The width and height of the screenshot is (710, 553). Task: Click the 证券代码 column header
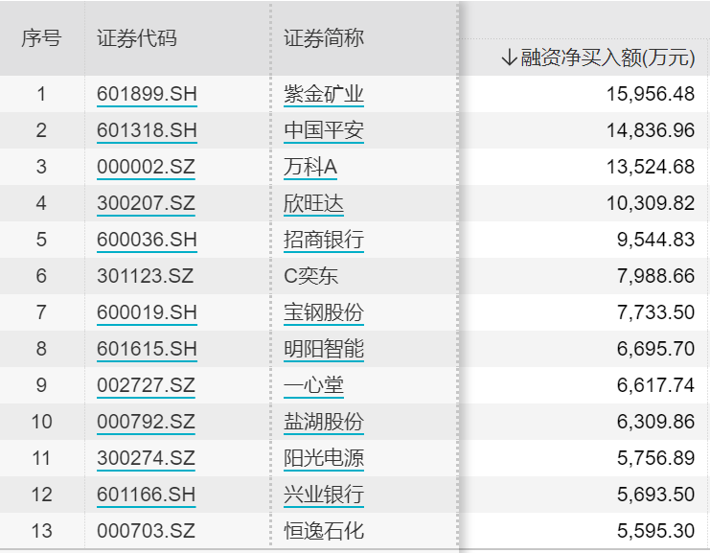pos(137,38)
